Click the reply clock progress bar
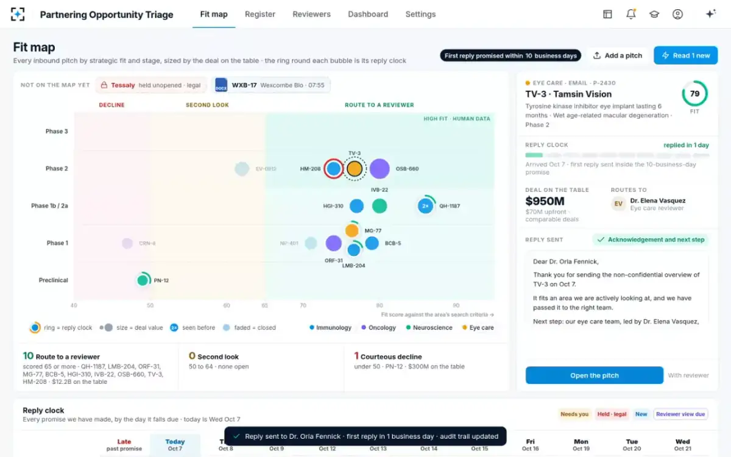 pyautogui.click(x=617, y=155)
